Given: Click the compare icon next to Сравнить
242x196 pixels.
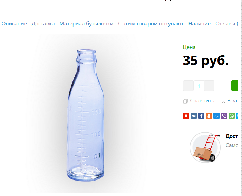Looking at the screenshot, I should click(x=185, y=101).
